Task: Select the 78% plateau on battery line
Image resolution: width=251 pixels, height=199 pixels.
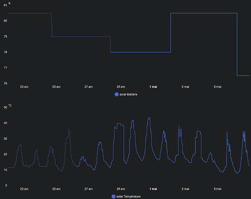Action: tap(140, 52)
